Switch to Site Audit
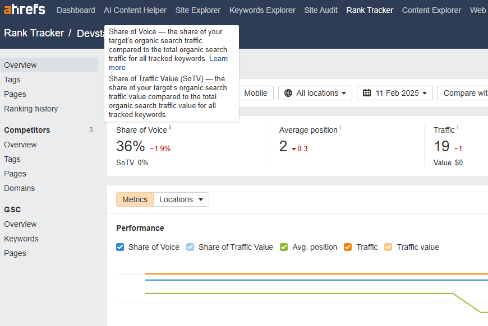The image size is (488, 326). [x=321, y=10]
